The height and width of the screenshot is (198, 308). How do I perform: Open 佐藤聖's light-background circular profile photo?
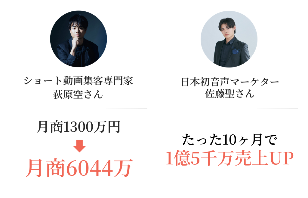point(229,39)
